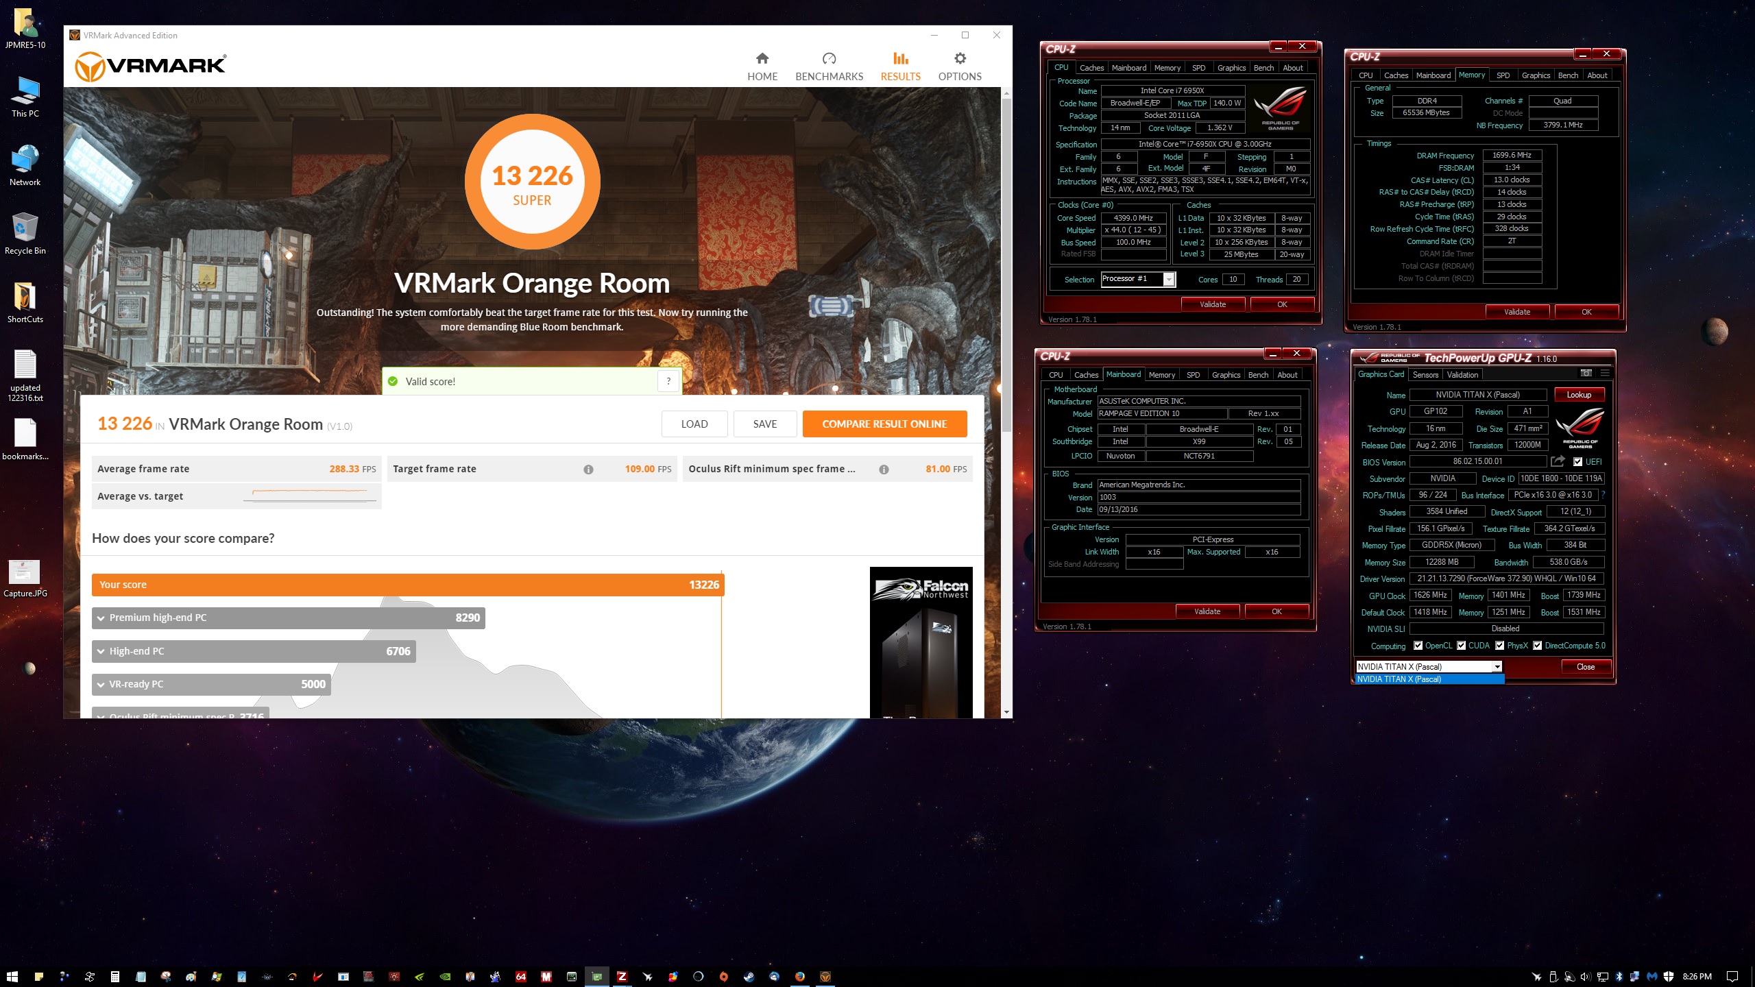
Task: Open the This PC desktop icon
Action: point(25,97)
